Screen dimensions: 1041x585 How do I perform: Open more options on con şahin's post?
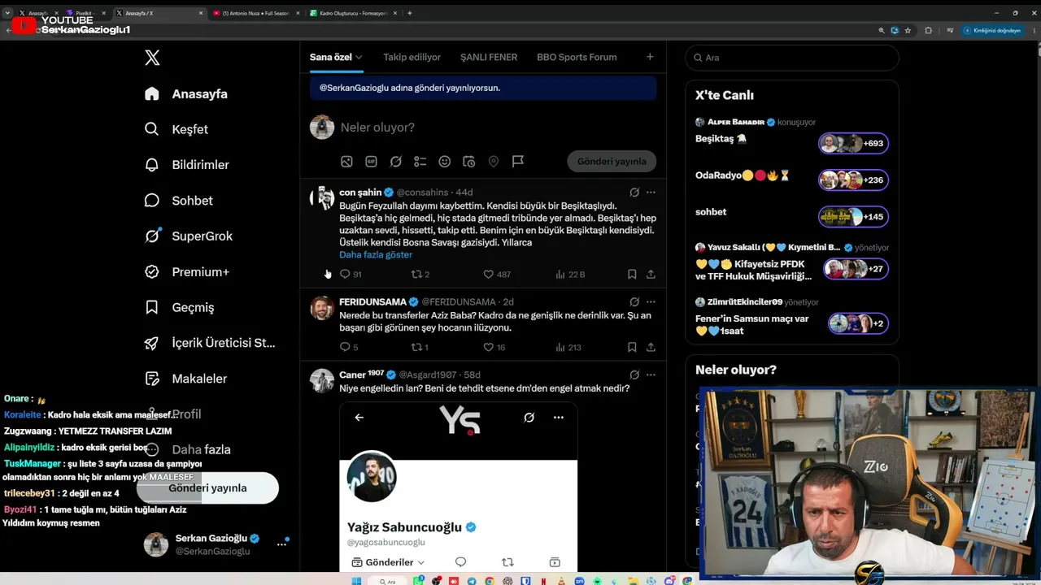pos(651,193)
